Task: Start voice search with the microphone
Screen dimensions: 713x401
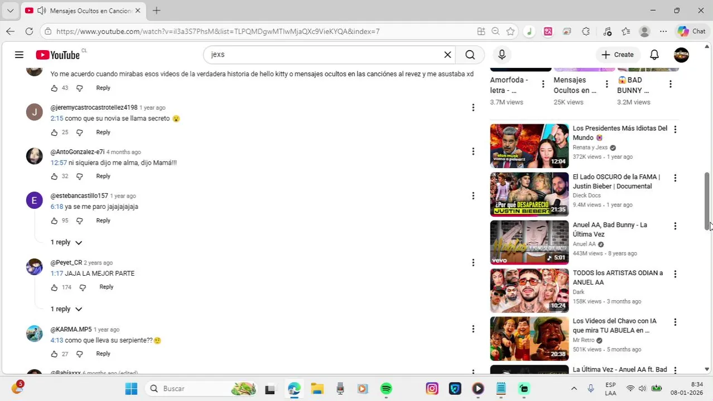Action: [502, 55]
